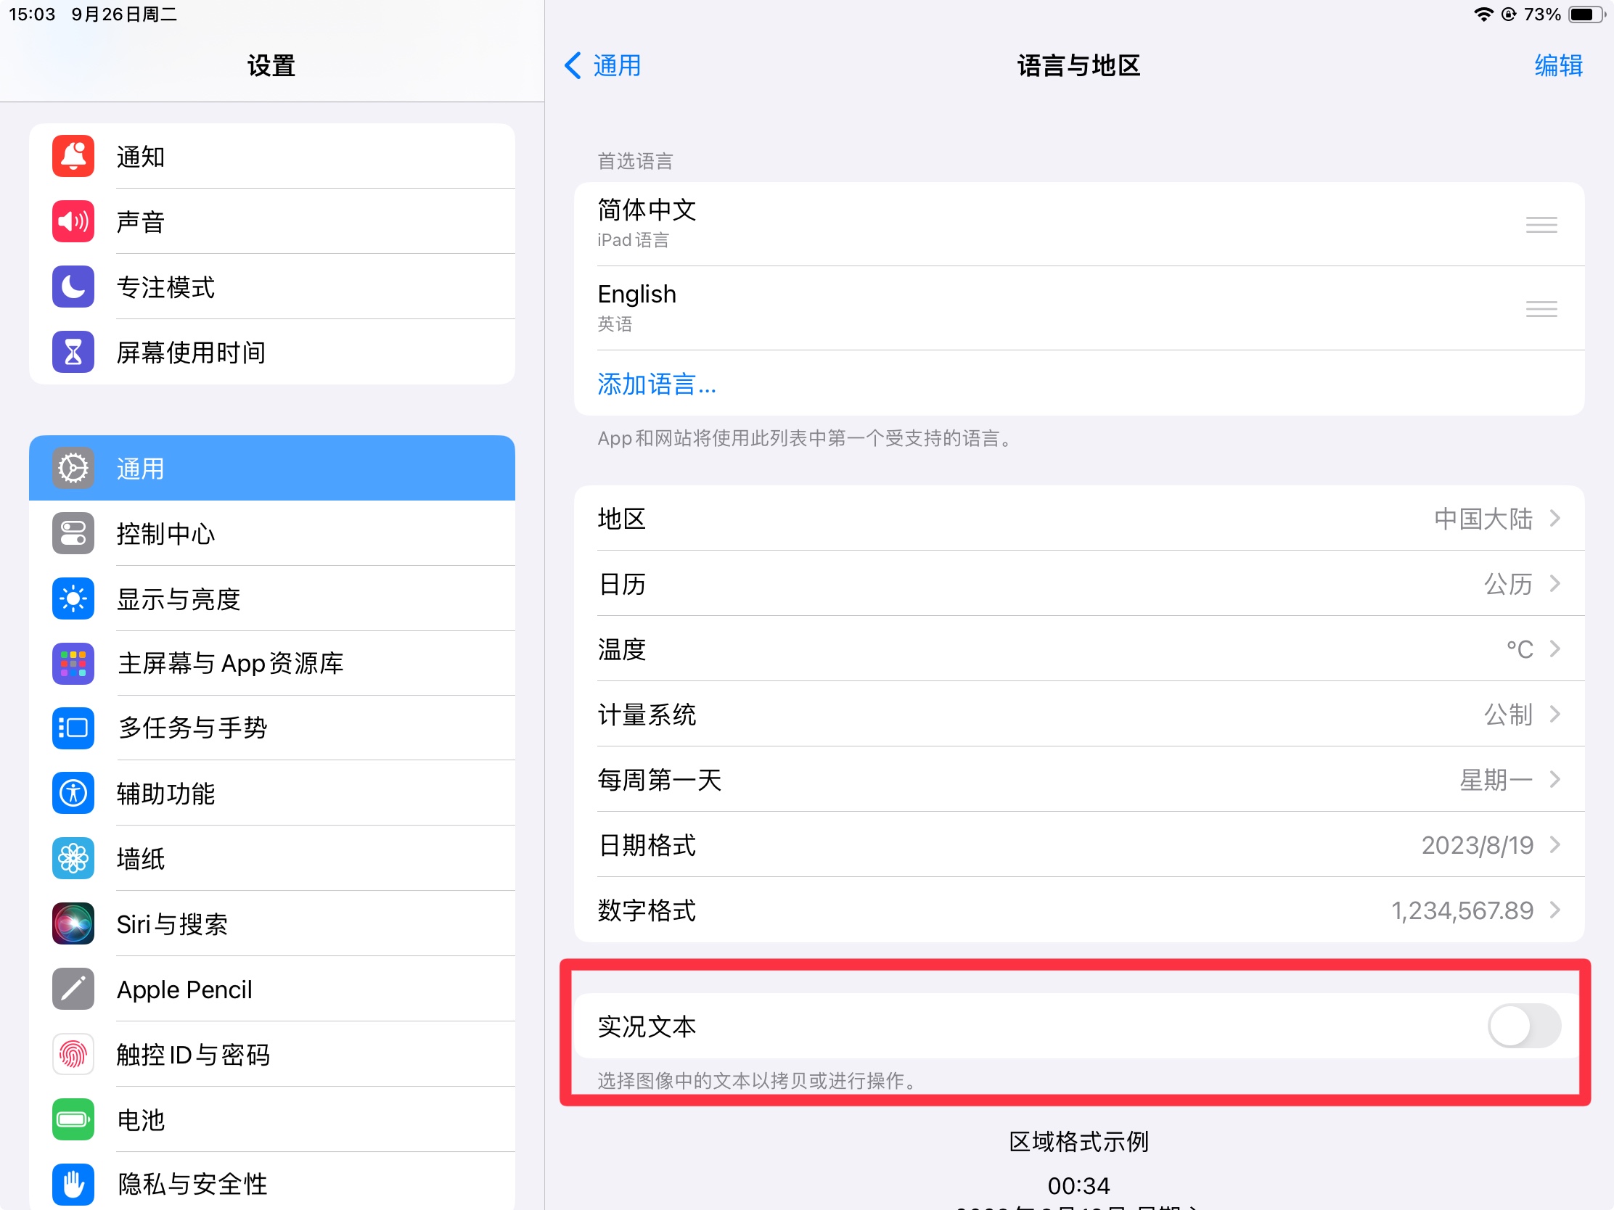Tap the Control Center switches icon
Screen dimensions: 1614x1210
coord(73,533)
